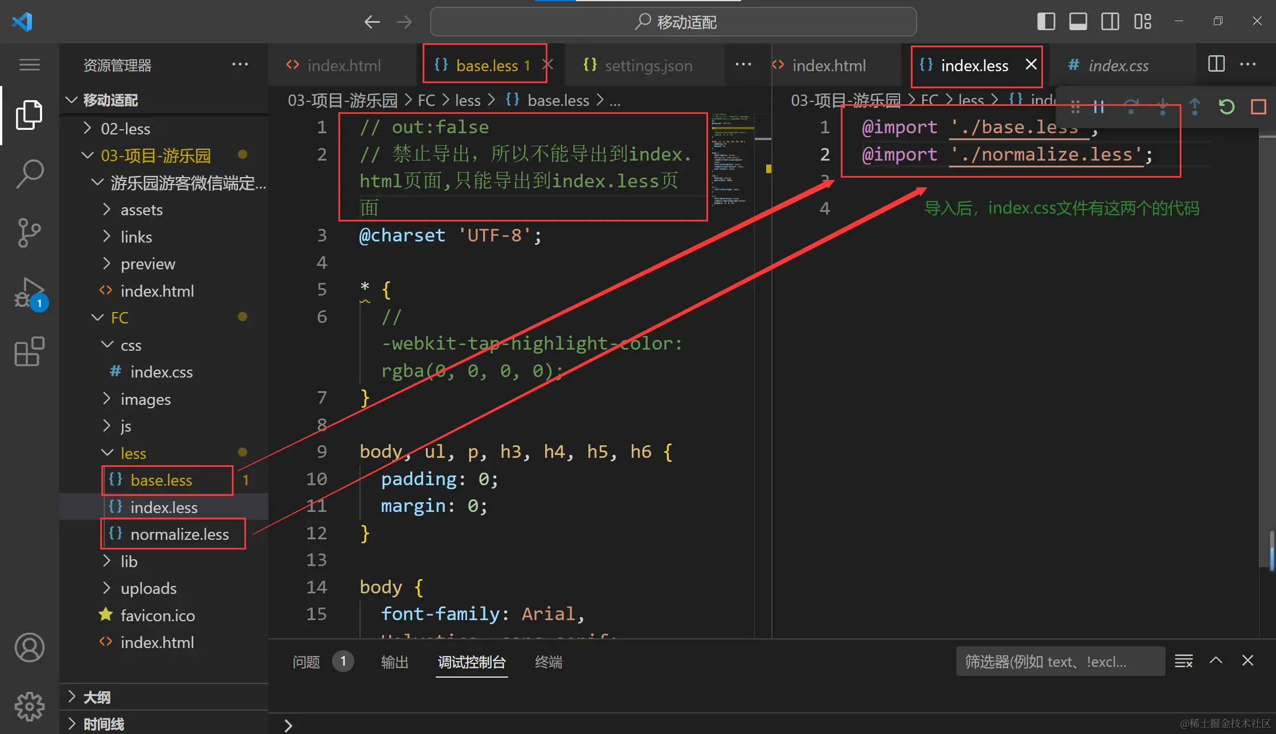The width and height of the screenshot is (1276, 734).
Task: Open the Accounts icon
Action: click(x=30, y=647)
